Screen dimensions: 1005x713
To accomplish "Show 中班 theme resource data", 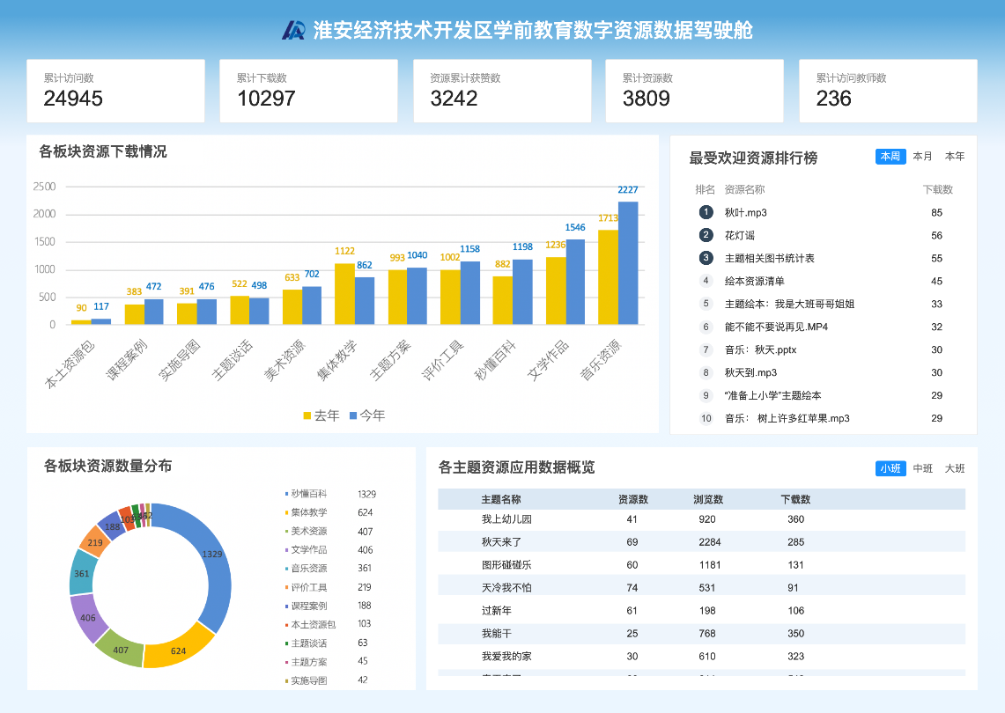I will point(922,468).
